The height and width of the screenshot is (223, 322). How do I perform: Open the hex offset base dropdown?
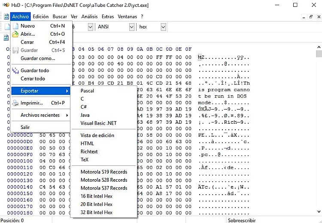click(163, 27)
